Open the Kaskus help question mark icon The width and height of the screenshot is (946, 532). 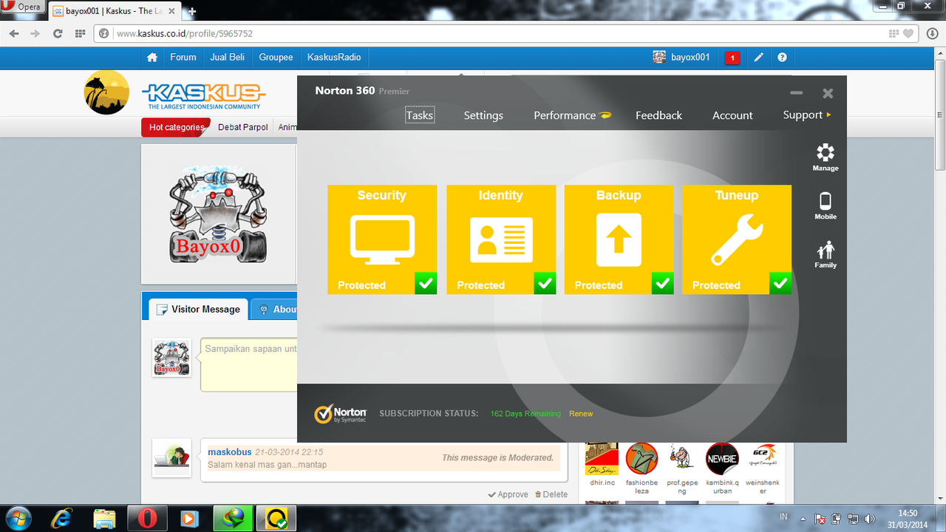click(782, 58)
